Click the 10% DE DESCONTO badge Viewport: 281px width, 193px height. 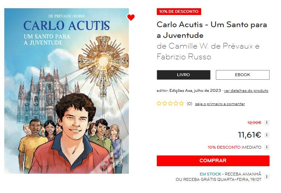(x=179, y=12)
